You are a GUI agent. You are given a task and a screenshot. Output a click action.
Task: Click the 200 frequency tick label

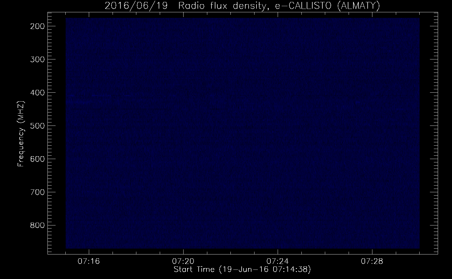coord(37,26)
